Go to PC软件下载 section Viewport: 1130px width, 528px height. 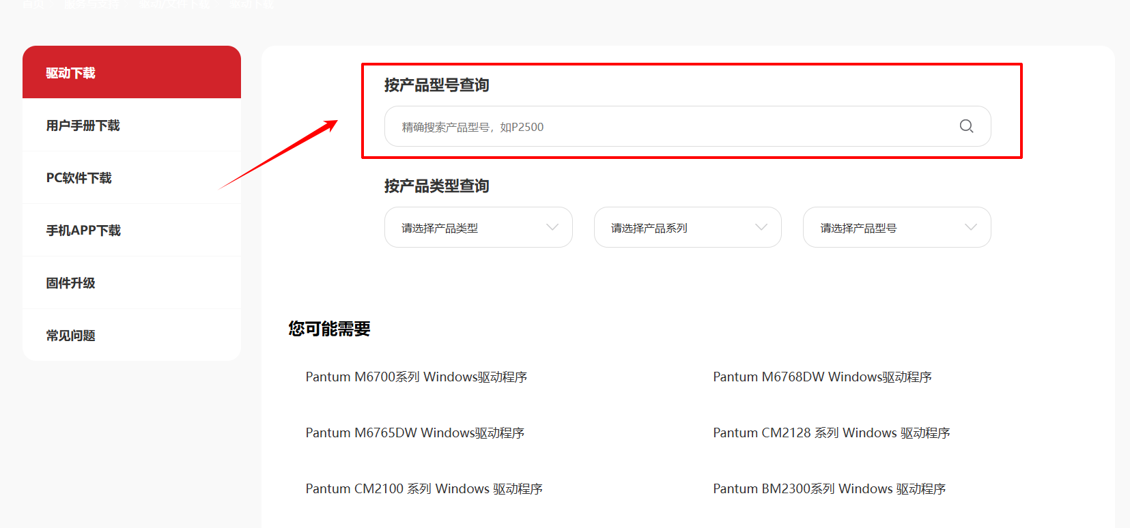[x=132, y=177]
